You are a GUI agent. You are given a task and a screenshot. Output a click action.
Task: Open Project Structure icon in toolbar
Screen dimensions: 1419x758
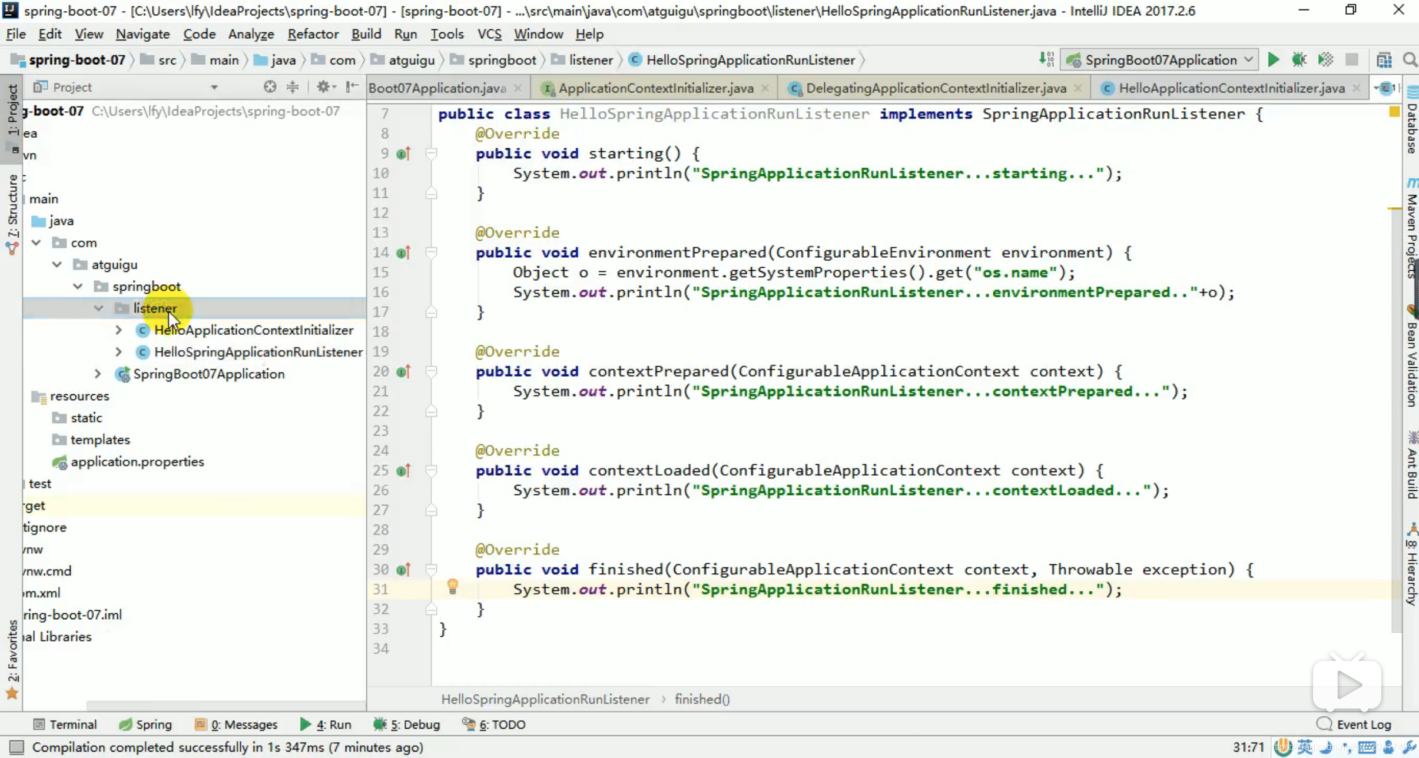[1384, 59]
